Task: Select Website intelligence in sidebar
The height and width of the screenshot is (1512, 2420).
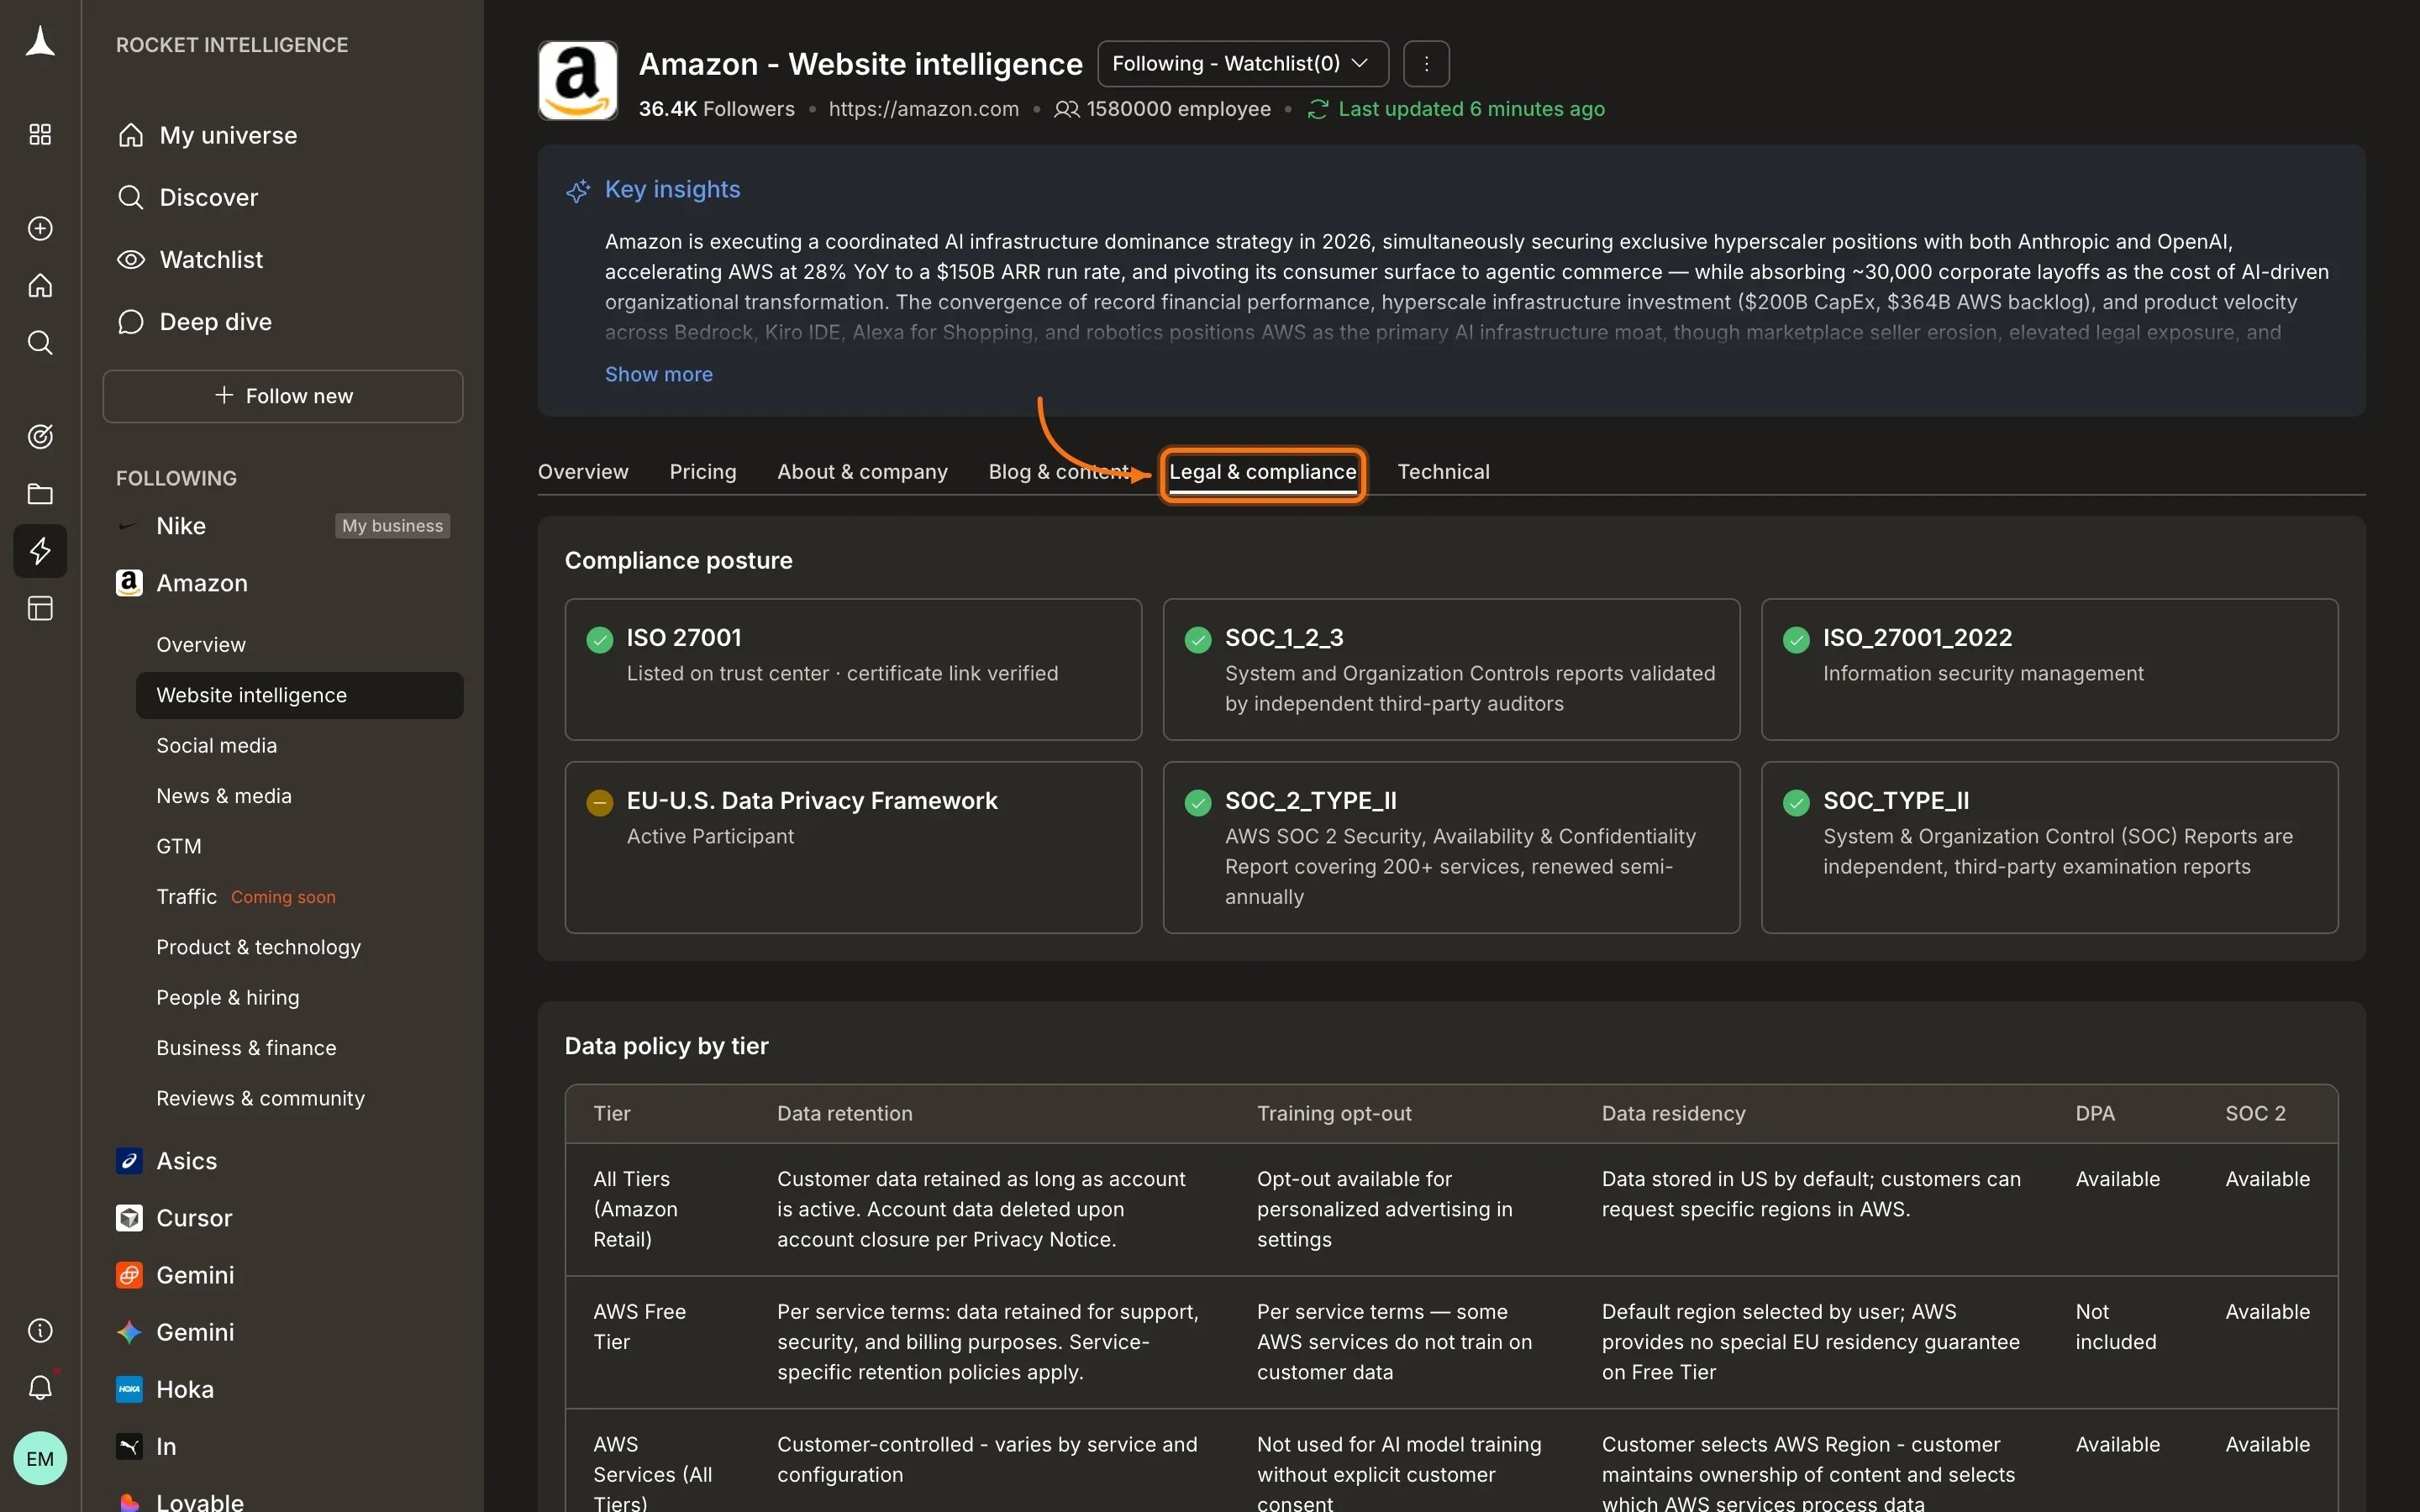Action: pos(300,695)
